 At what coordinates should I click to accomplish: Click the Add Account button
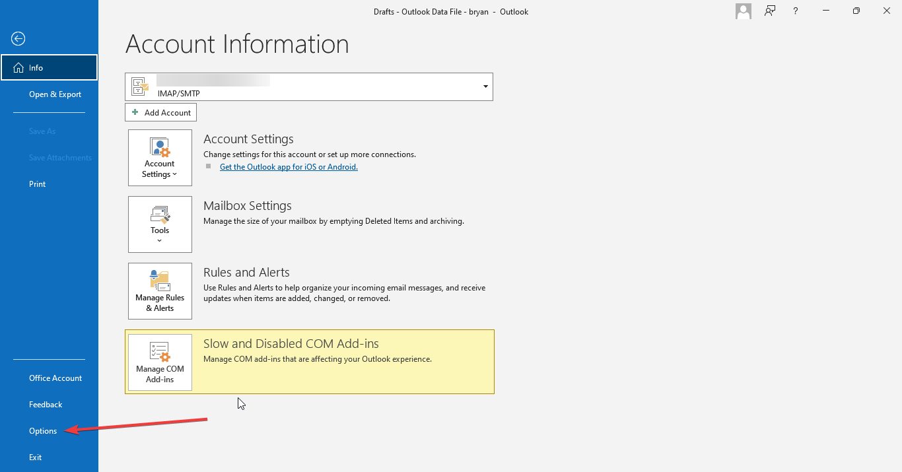point(160,112)
